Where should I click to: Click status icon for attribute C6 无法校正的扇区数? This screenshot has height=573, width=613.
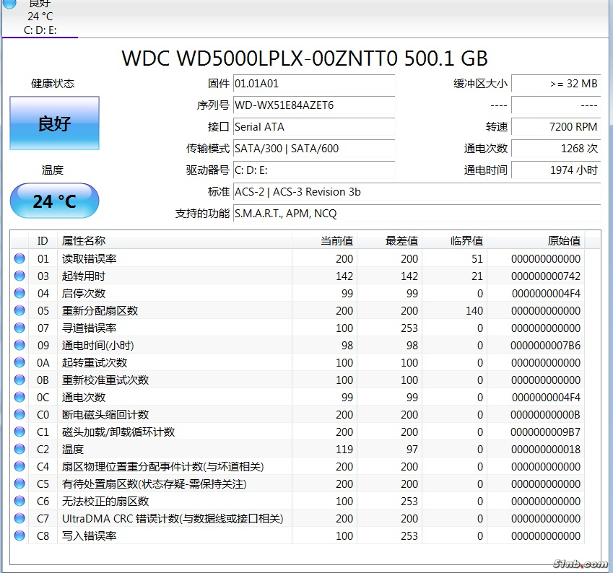19,501
